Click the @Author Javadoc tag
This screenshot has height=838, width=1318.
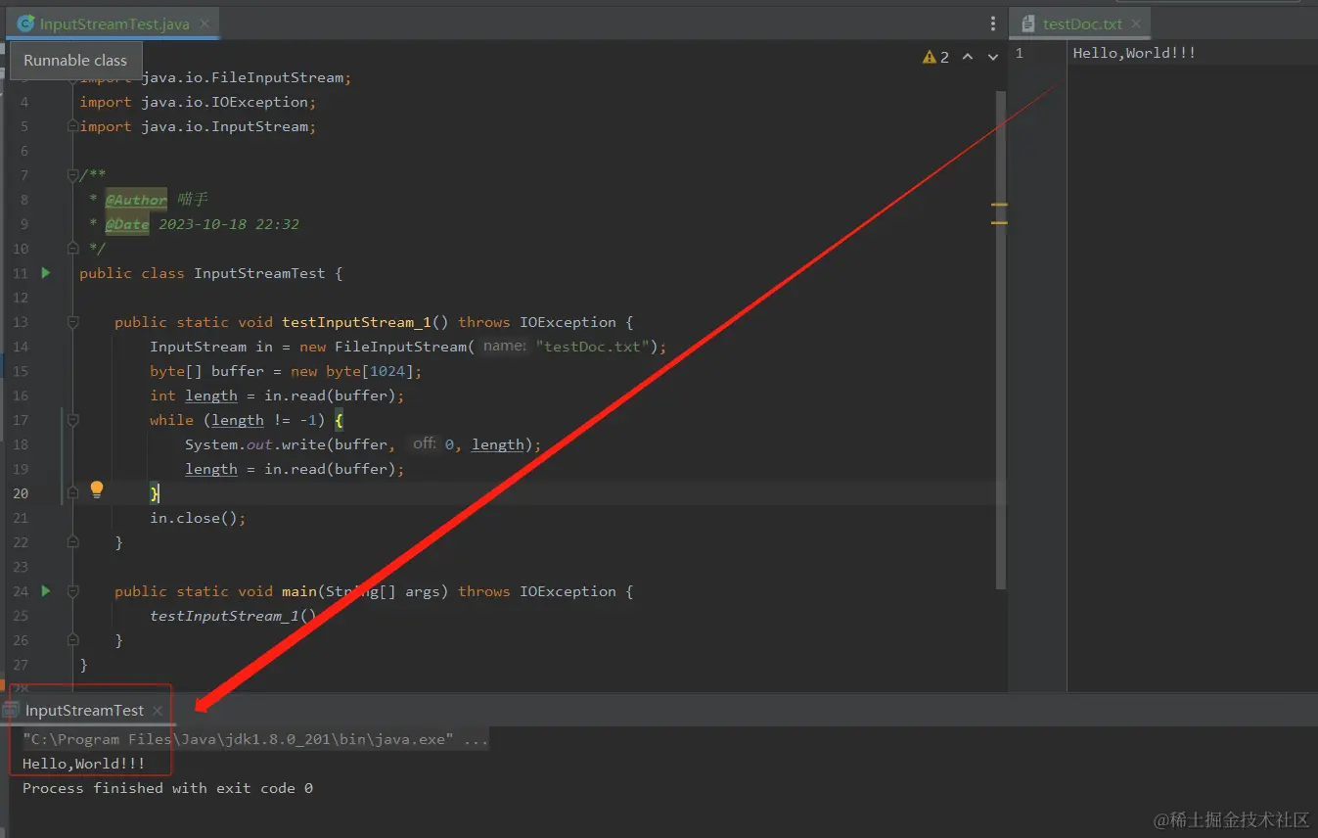pos(136,200)
